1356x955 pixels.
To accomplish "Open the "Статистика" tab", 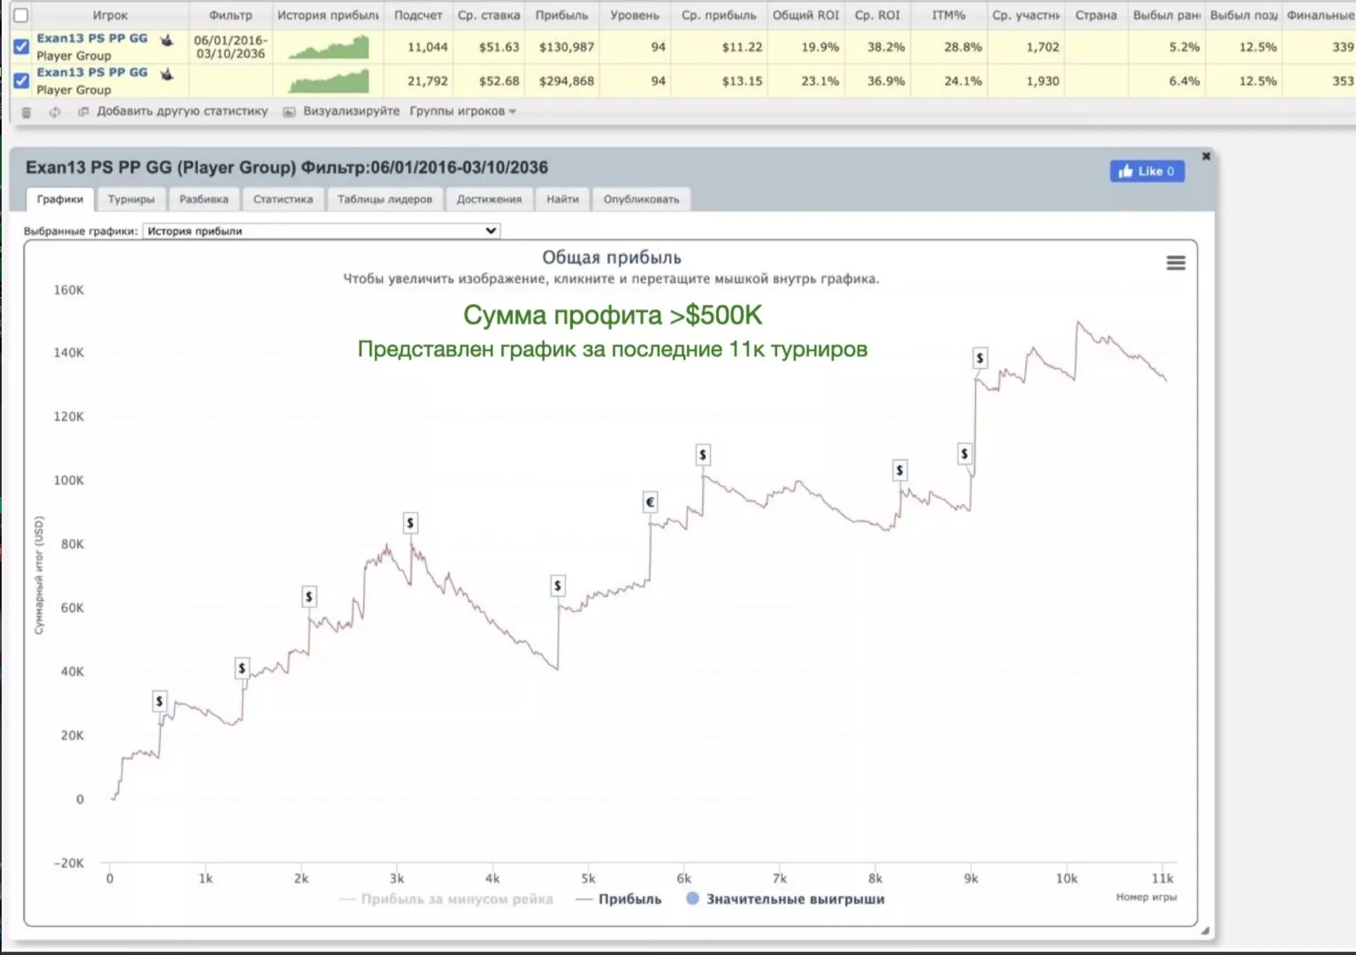I will point(283,199).
